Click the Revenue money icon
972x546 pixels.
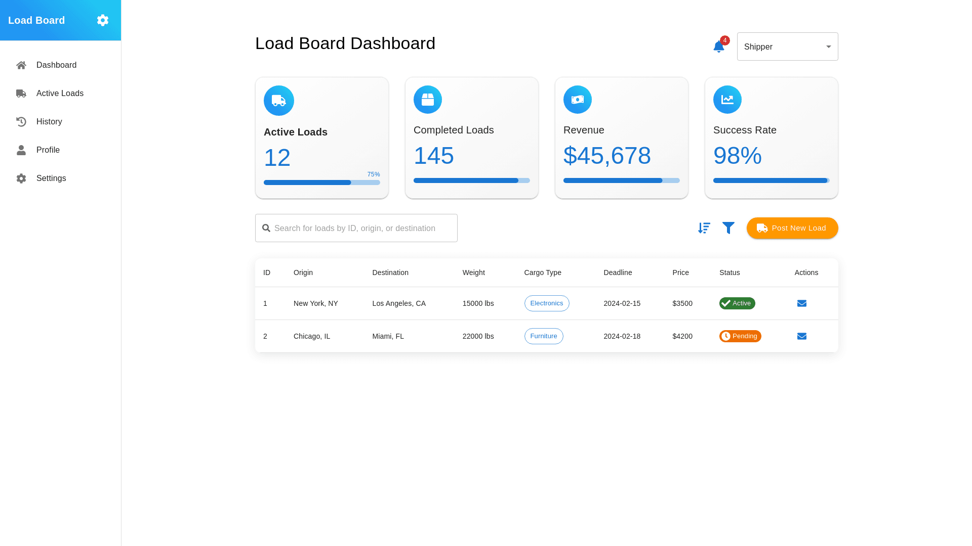point(577,100)
